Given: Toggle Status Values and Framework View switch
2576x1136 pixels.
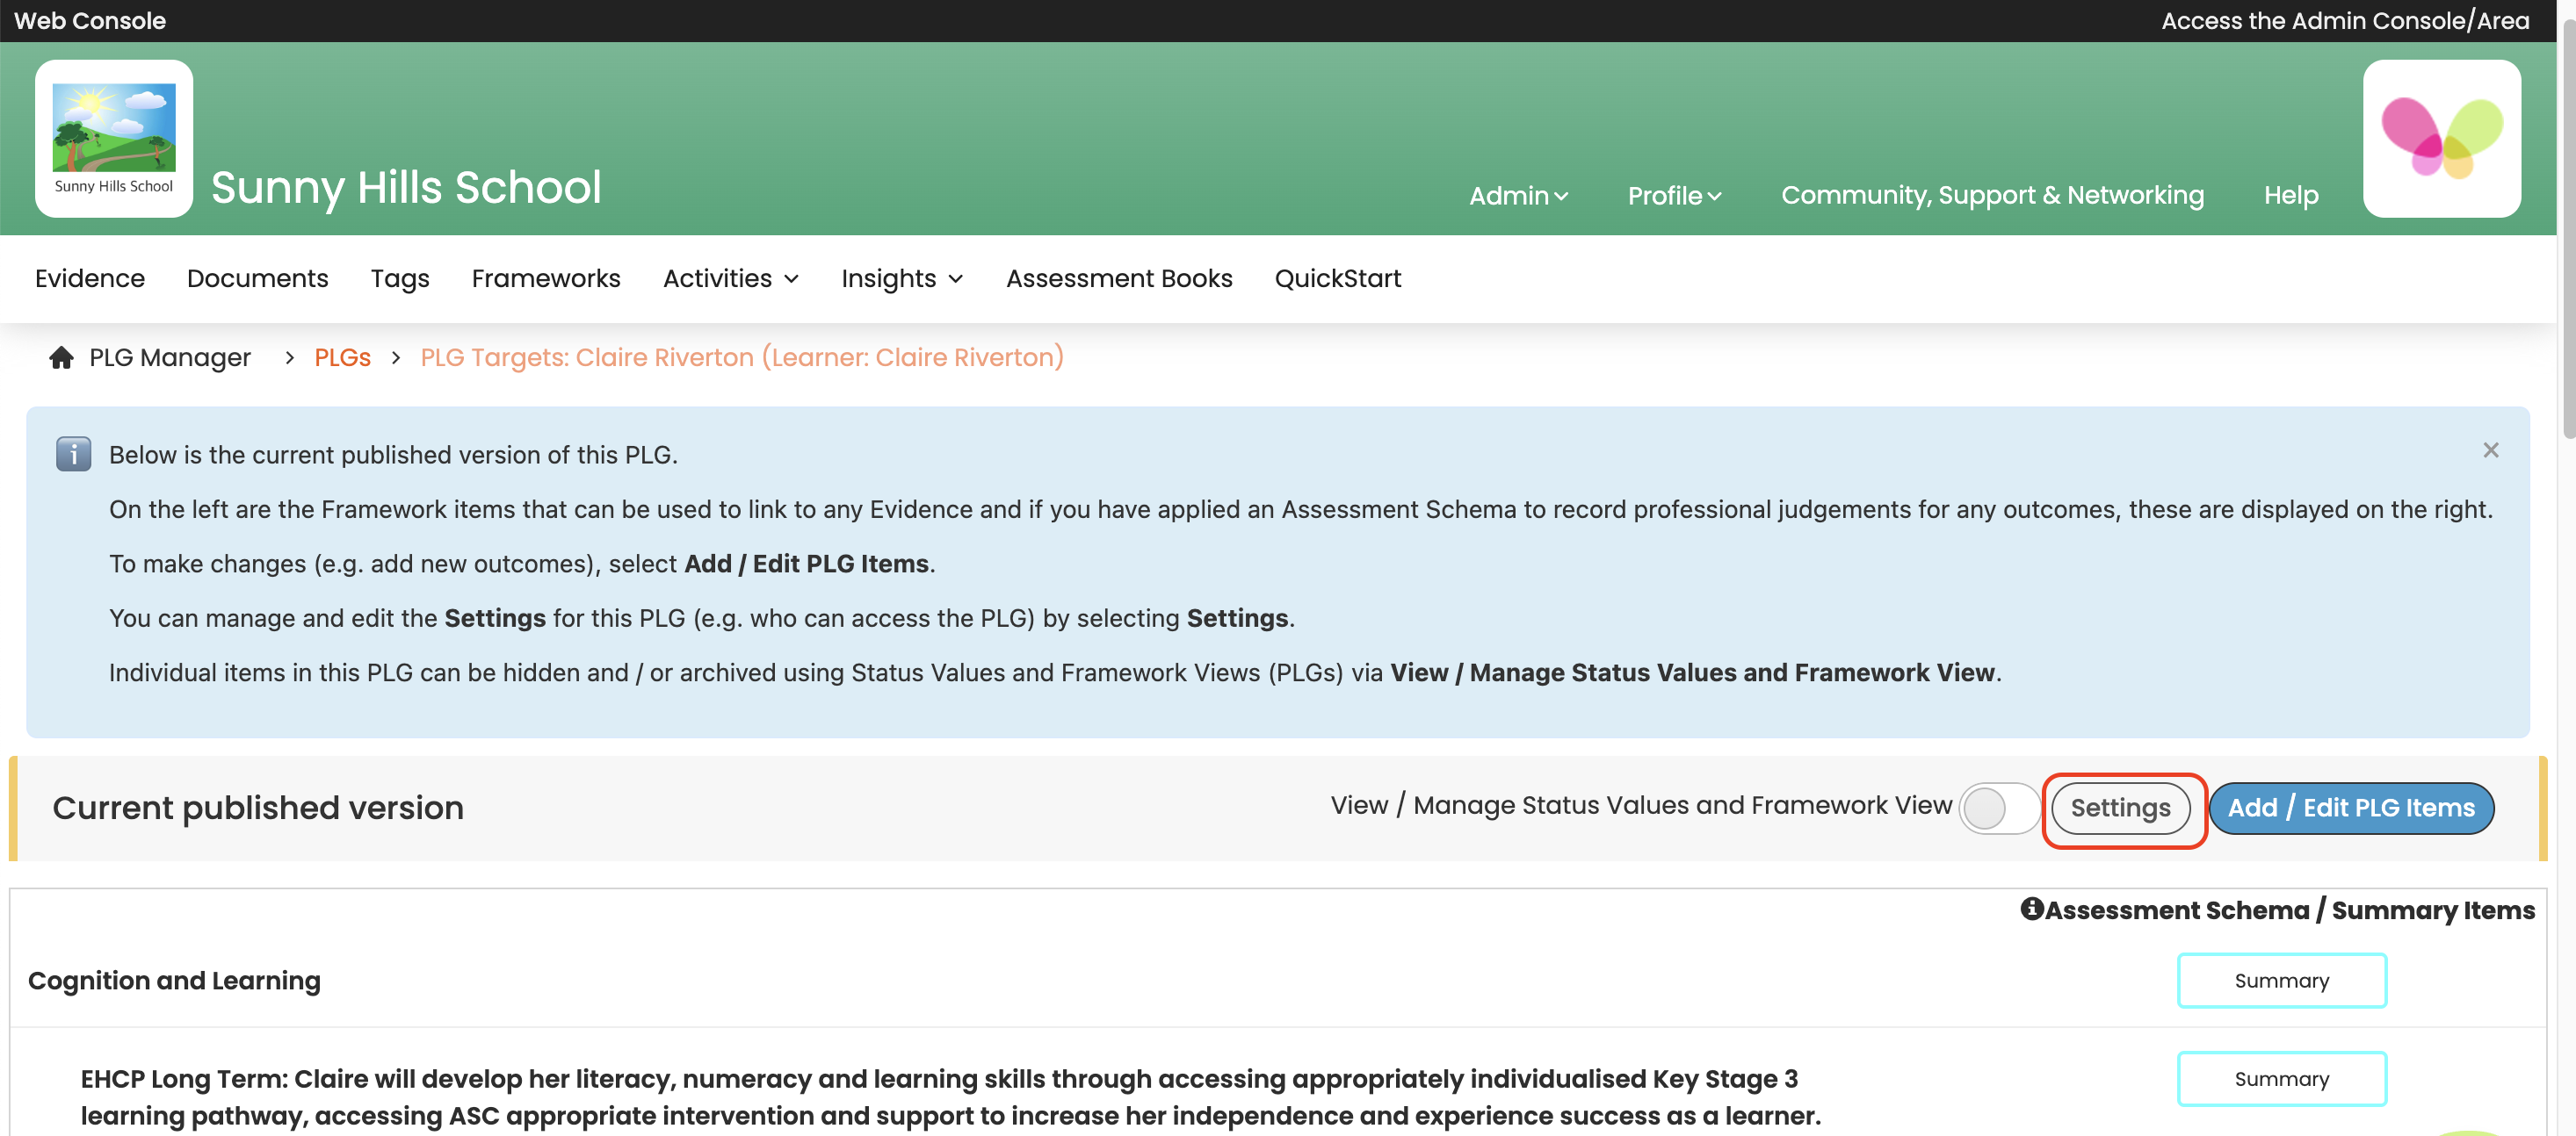Looking at the screenshot, I should click(x=1998, y=808).
